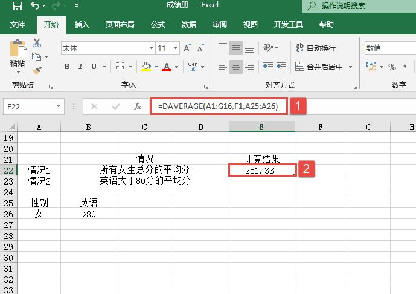
Task: Click Merge & Center (合并后居中) button
Action: (x=319, y=67)
